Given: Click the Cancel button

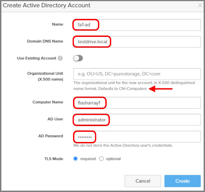Looking at the screenshot, I should 143,181.
